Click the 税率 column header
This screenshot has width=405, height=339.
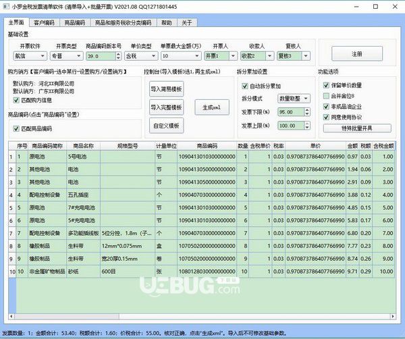278,146
